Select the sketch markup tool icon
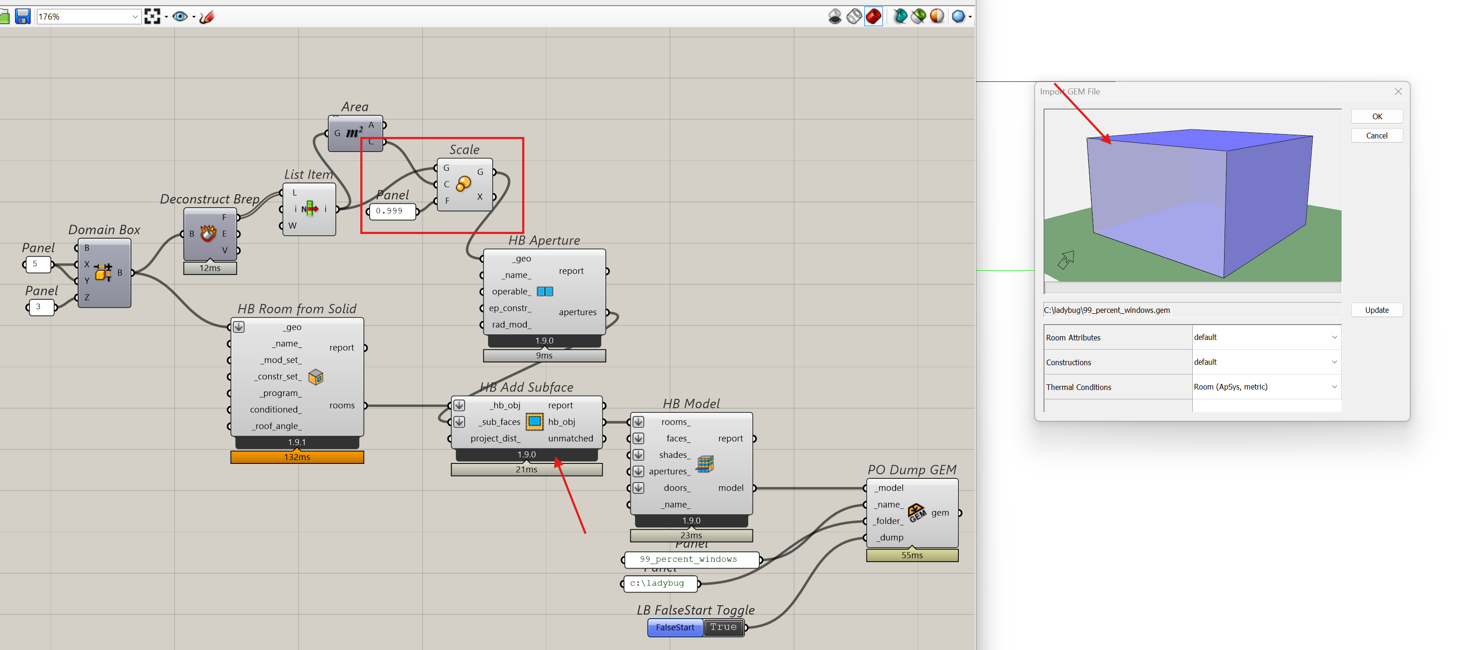1459x650 pixels. tap(207, 16)
